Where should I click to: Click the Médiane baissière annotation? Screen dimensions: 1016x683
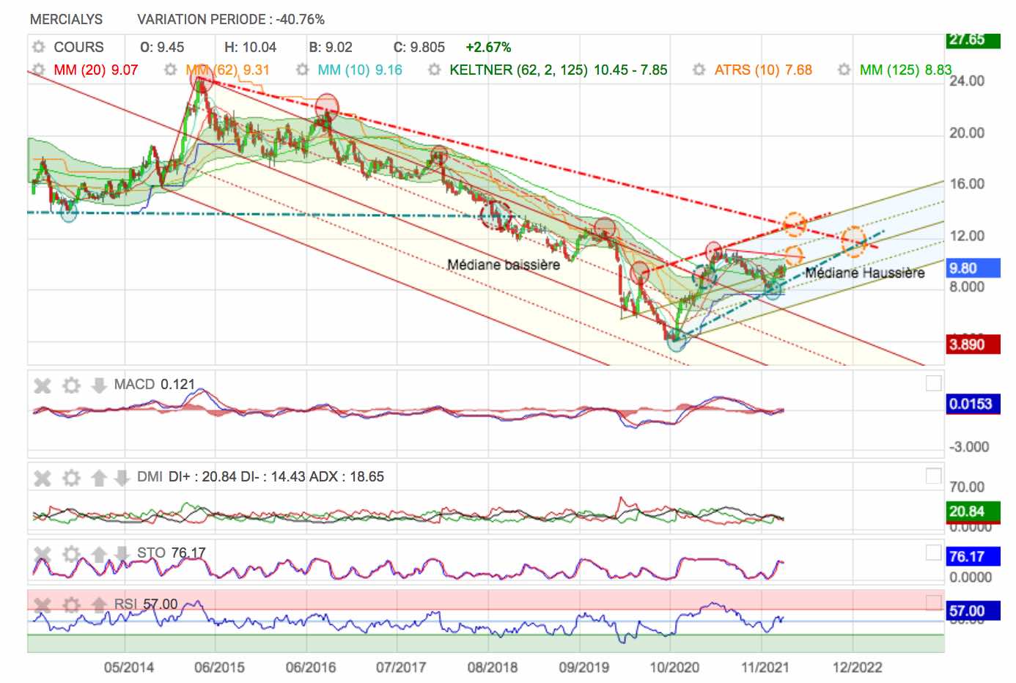point(504,265)
